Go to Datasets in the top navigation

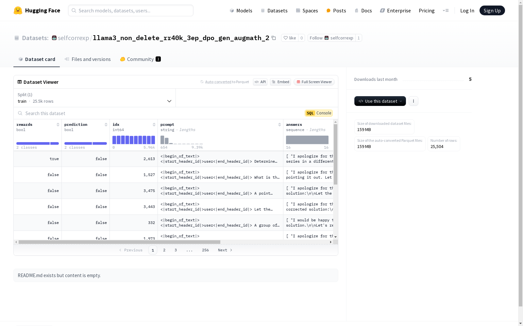click(x=274, y=10)
